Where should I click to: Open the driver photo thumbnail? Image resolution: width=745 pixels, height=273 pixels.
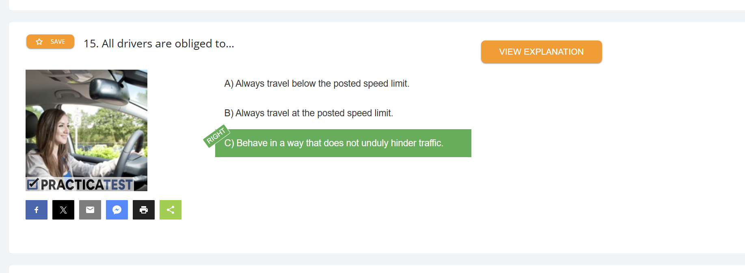(86, 130)
